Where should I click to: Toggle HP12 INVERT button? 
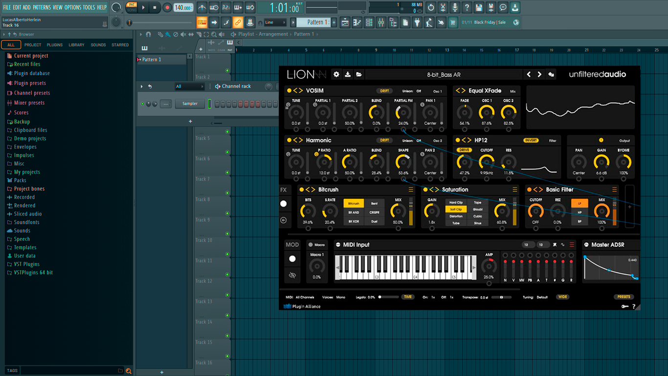coord(531,141)
